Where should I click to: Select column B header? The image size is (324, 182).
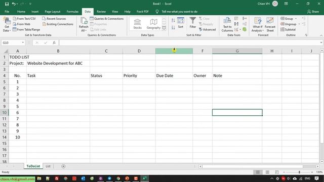coord(58,51)
